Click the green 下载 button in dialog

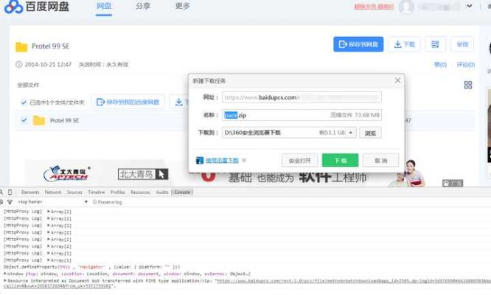340,160
